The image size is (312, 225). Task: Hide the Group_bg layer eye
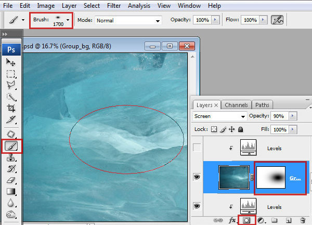197,177
